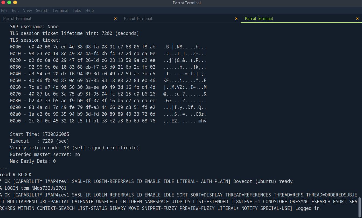Open the File menu

[4, 10]
